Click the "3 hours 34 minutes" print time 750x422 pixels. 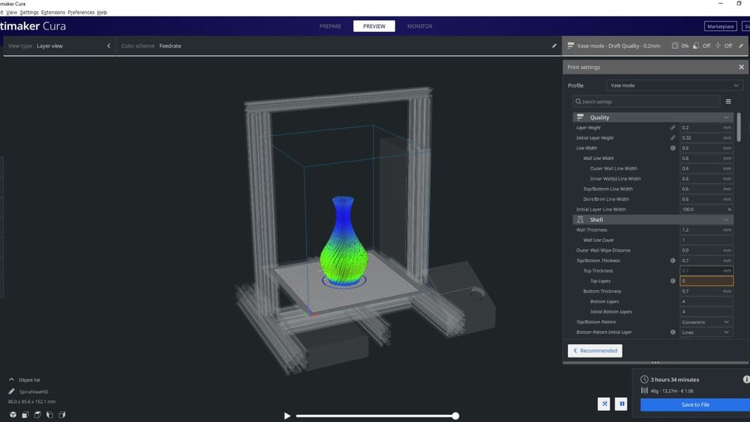674,379
